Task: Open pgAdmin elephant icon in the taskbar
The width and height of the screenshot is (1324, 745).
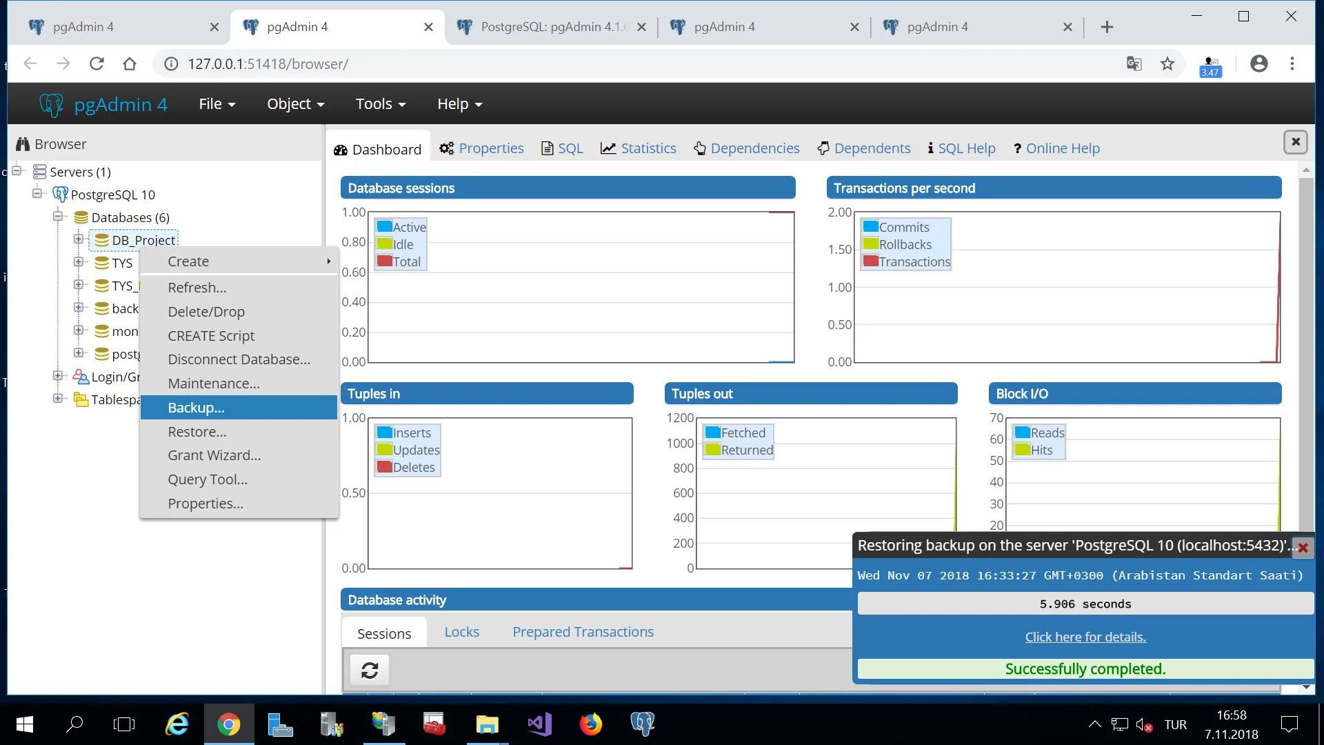Action: pos(642,724)
